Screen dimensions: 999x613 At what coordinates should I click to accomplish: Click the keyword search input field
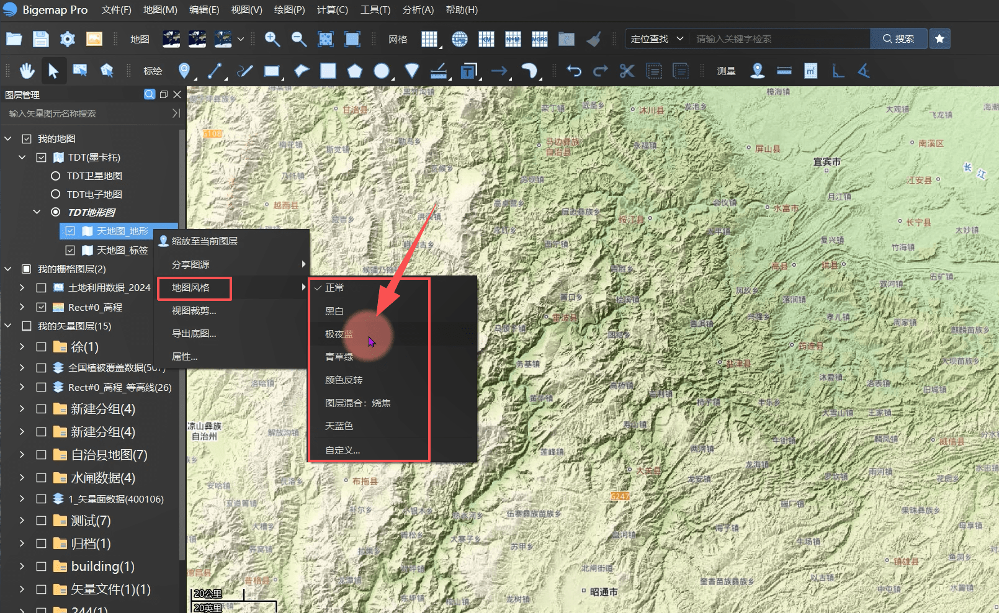tap(781, 38)
